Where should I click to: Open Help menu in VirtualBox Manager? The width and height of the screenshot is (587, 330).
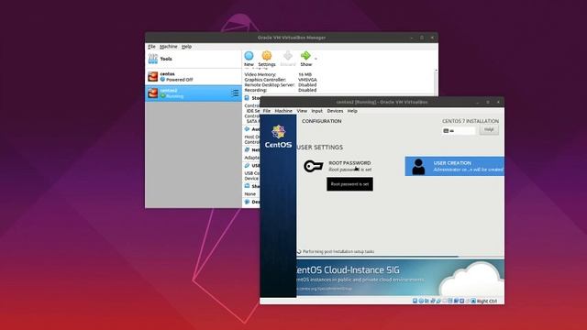coord(186,47)
